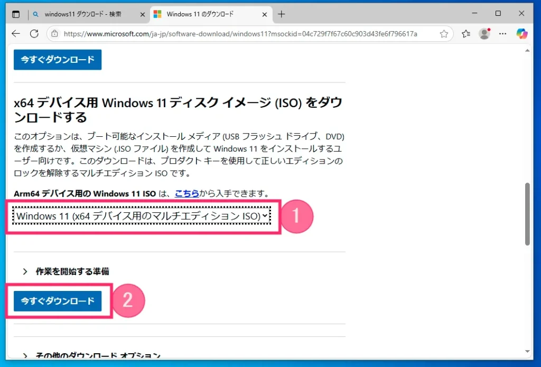The image size is (541, 367).
Task: Open the Copilot sidebar icon
Action: [521, 33]
